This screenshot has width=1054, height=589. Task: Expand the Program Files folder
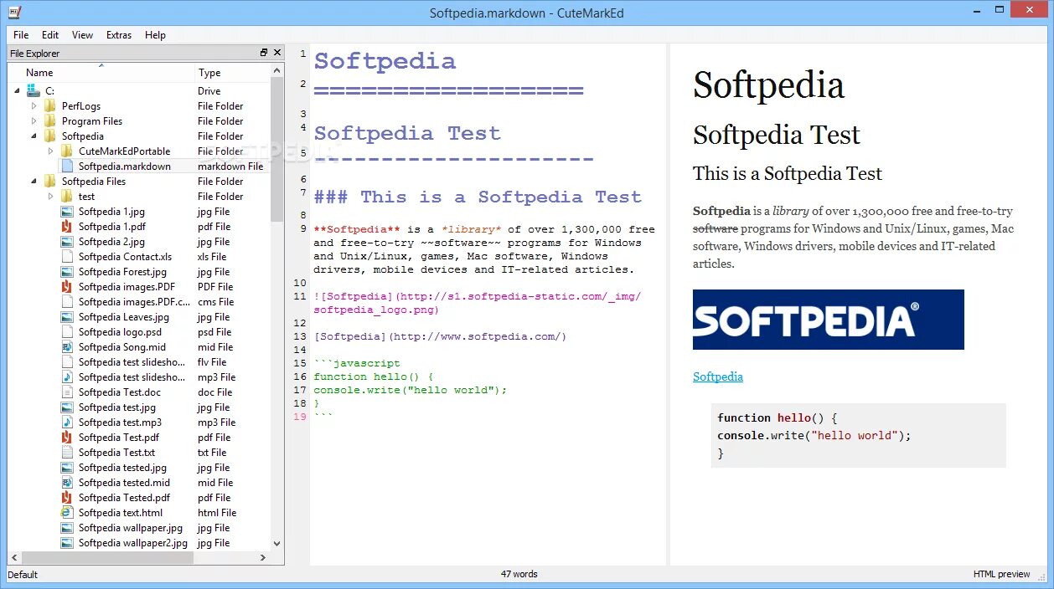34,121
